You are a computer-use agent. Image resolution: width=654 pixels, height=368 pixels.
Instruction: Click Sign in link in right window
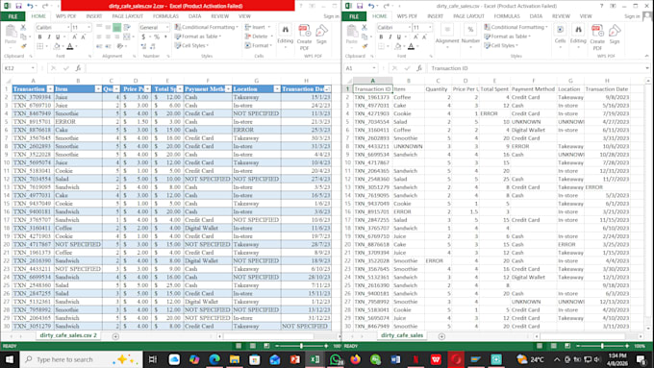coord(632,16)
